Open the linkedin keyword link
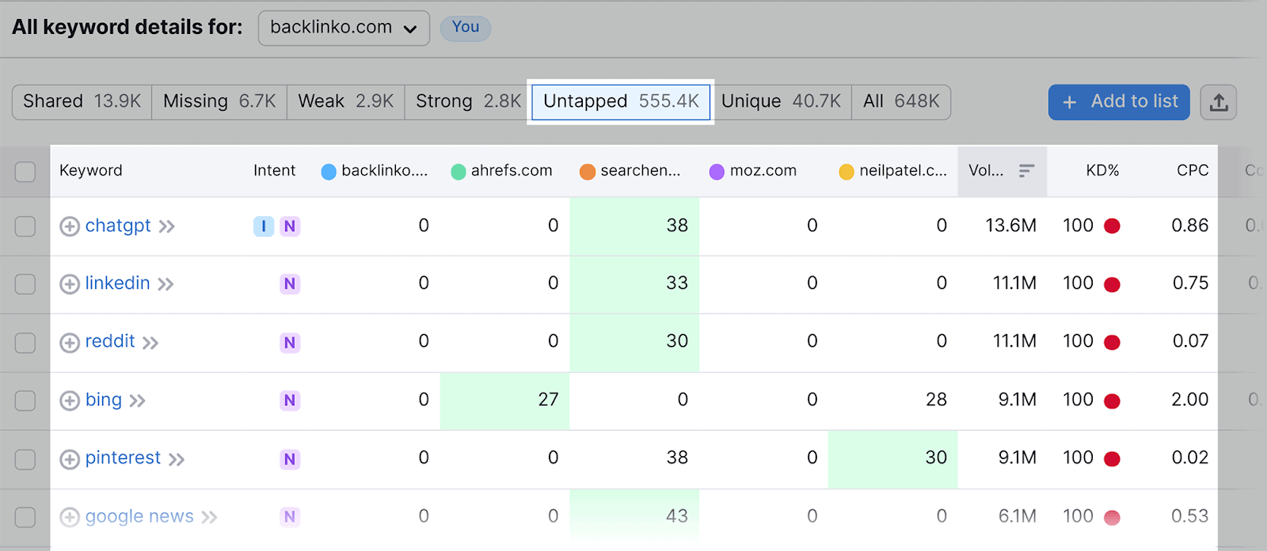Screen dimensions: 1267x551 (117, 283)
